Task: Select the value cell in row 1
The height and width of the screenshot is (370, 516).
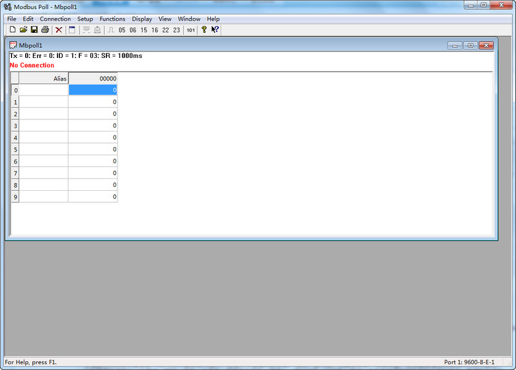Action: point(93,102)
